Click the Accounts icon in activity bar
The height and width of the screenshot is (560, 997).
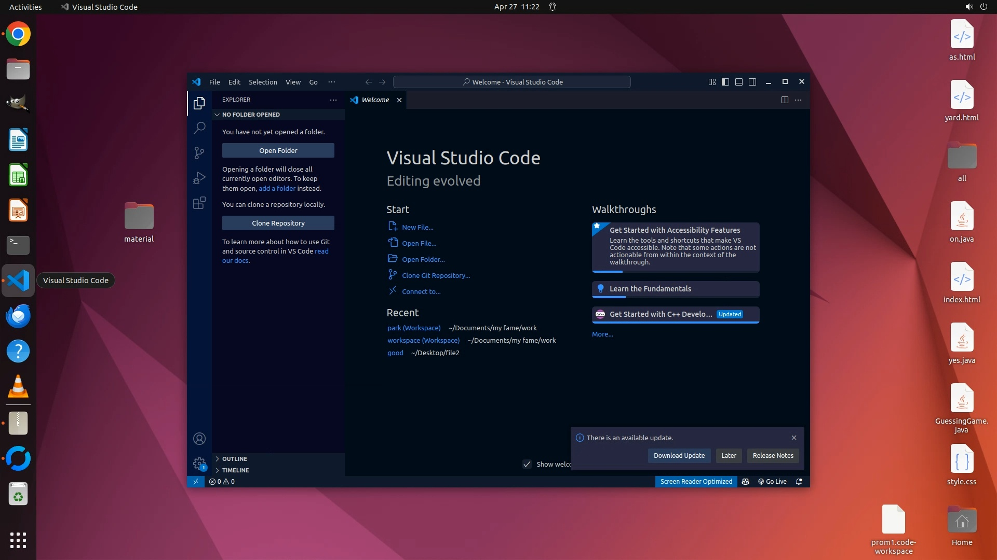pos(199,439)
